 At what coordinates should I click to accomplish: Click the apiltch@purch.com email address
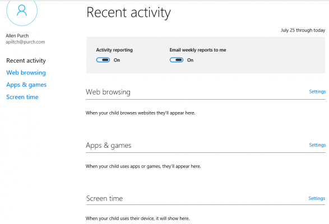(25, 42)
